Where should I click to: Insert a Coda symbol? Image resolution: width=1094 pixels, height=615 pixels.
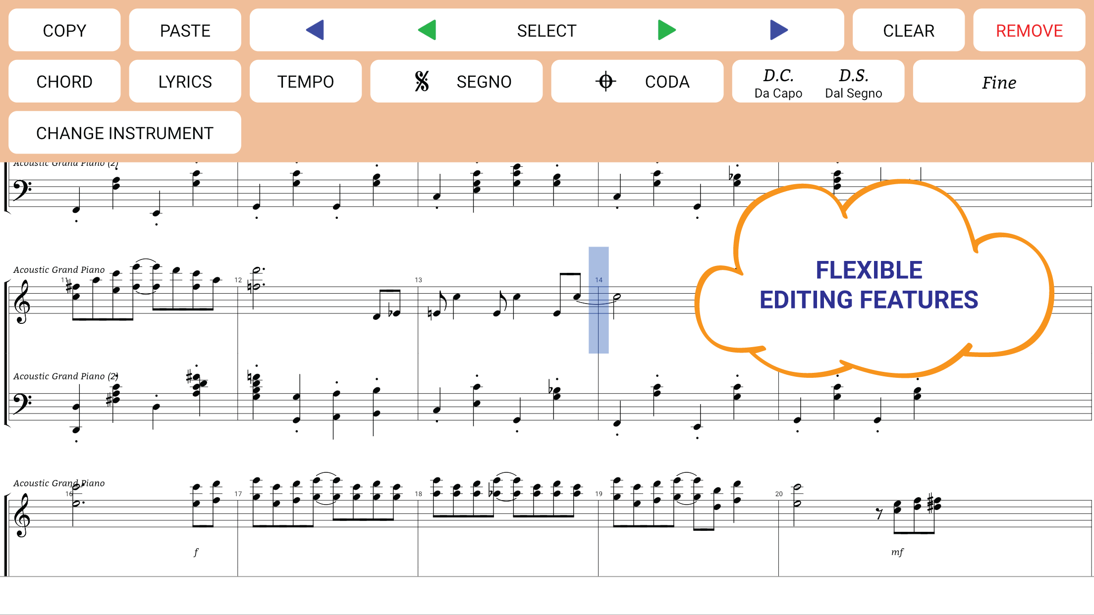637,82
